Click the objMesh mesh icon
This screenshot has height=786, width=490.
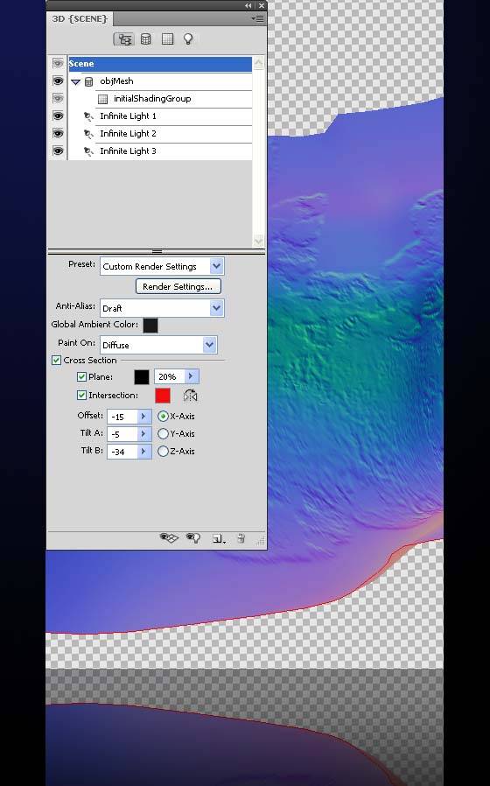coord(88,81)
